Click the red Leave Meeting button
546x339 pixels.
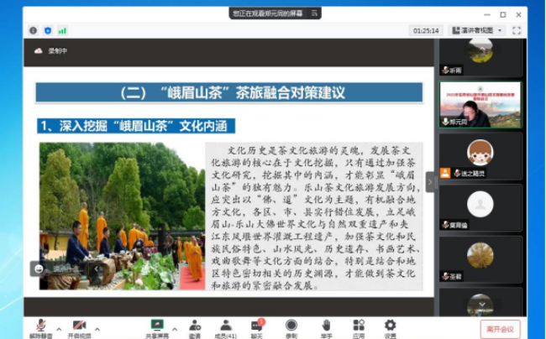(500, 329)
